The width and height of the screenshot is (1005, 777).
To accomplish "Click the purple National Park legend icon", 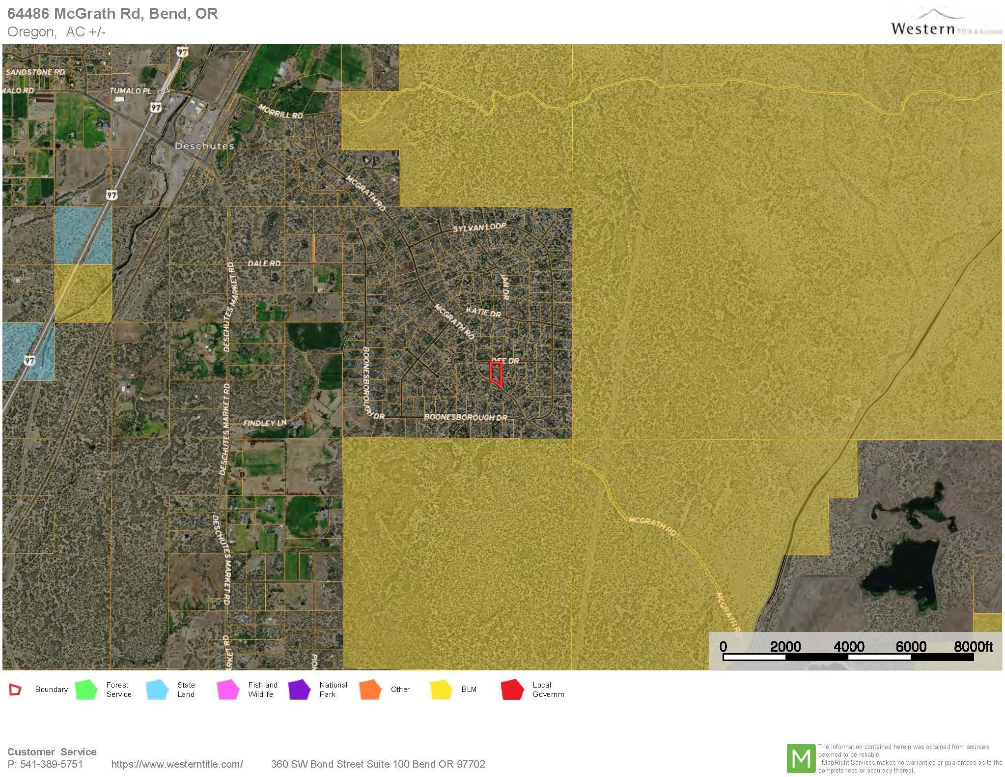I will tap(300, 690).
